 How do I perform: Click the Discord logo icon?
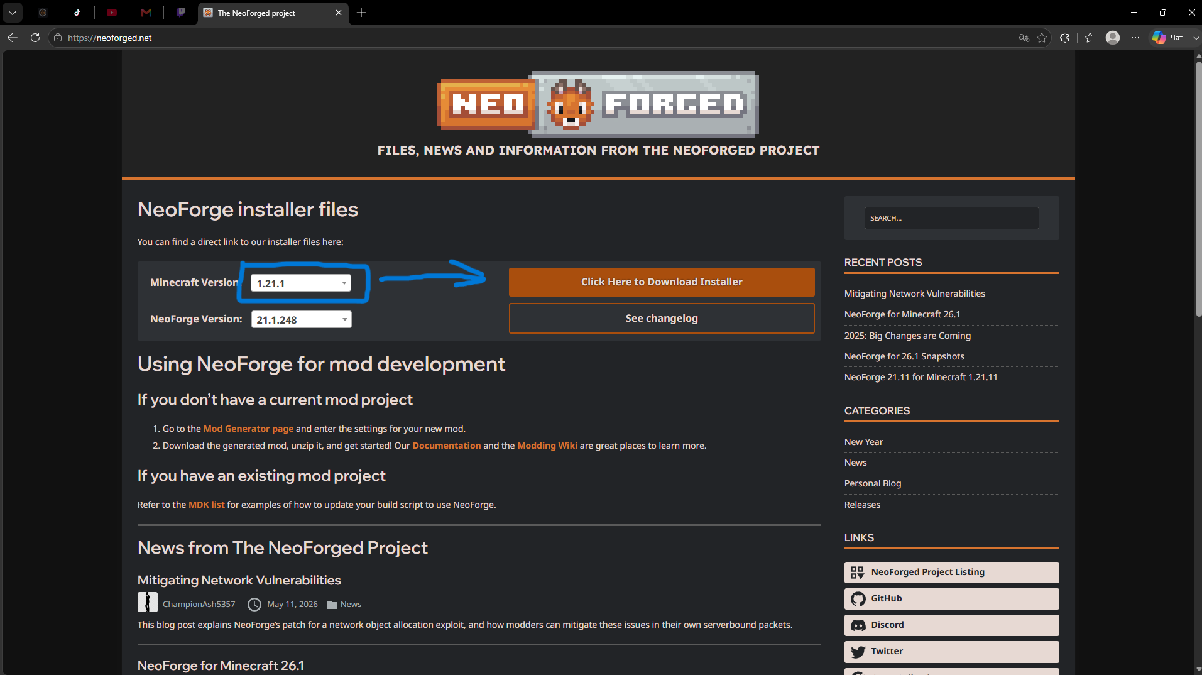(858, 625)
